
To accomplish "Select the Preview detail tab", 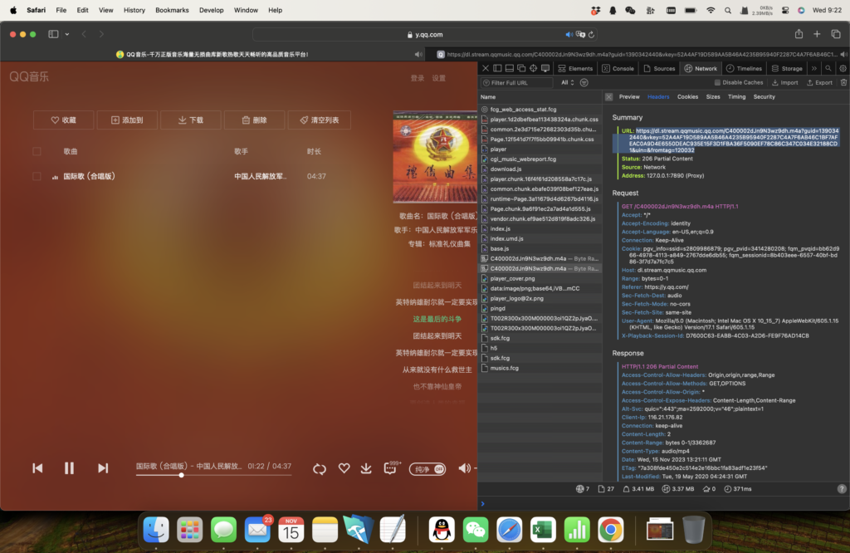I will click(x=629, y=96).
